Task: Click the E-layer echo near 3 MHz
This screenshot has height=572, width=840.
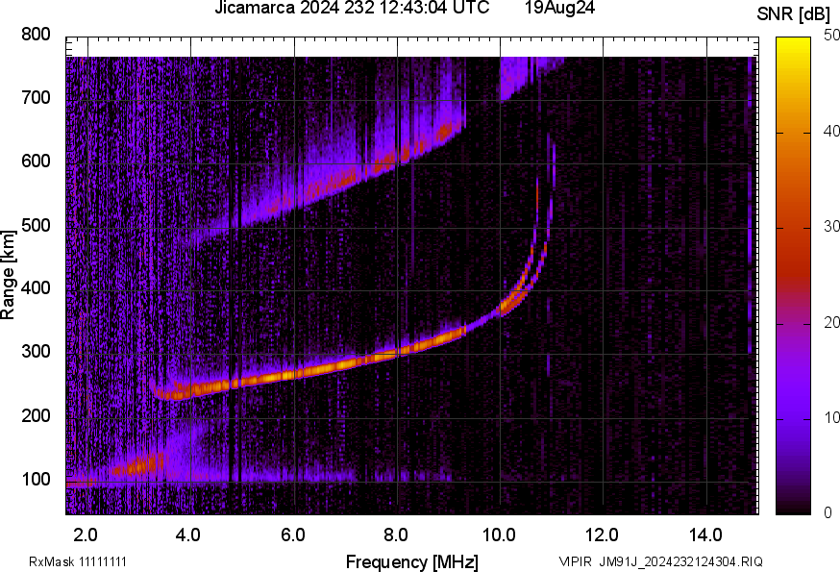Action: click(x=140, y=464)
